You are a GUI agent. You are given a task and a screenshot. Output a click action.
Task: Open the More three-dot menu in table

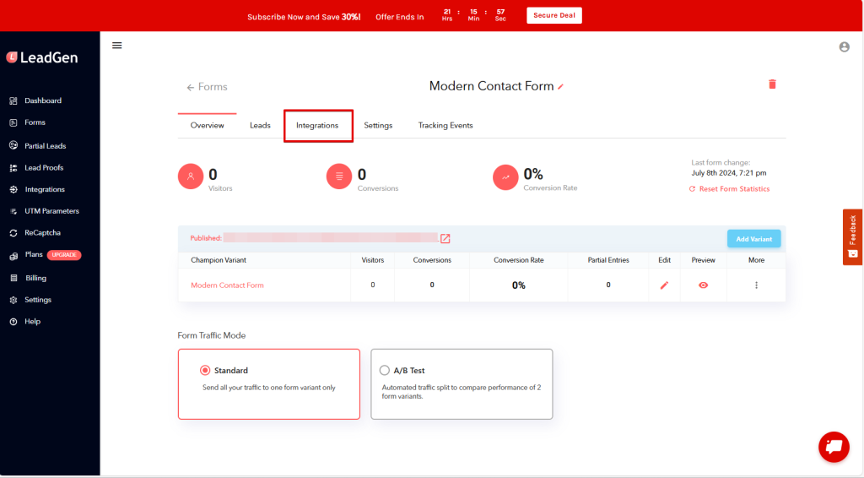756,285
